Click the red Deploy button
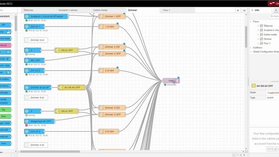Viewport: 279px width, 157px height. (273, 3)
